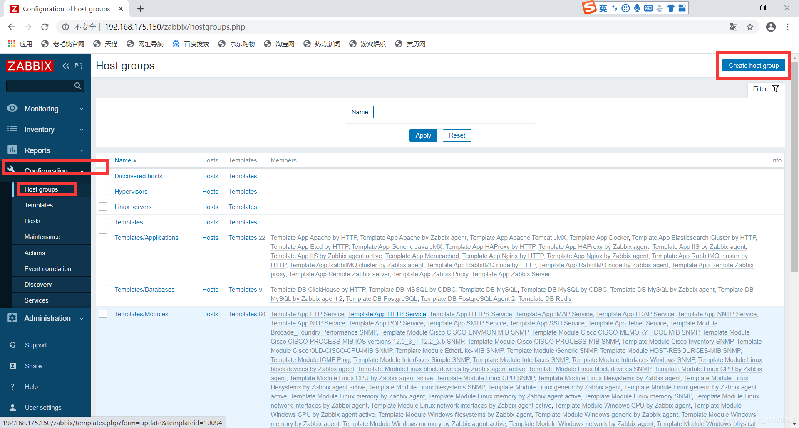This screenshot has width=799, height=428.
Task: Click the Administration gear icon
Action: pos(12,318)
